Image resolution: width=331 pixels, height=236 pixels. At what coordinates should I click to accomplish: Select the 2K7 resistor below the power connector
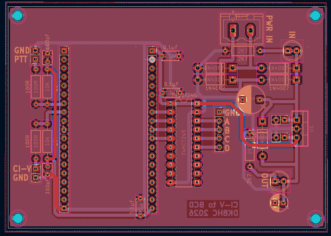tap(243, 51)
